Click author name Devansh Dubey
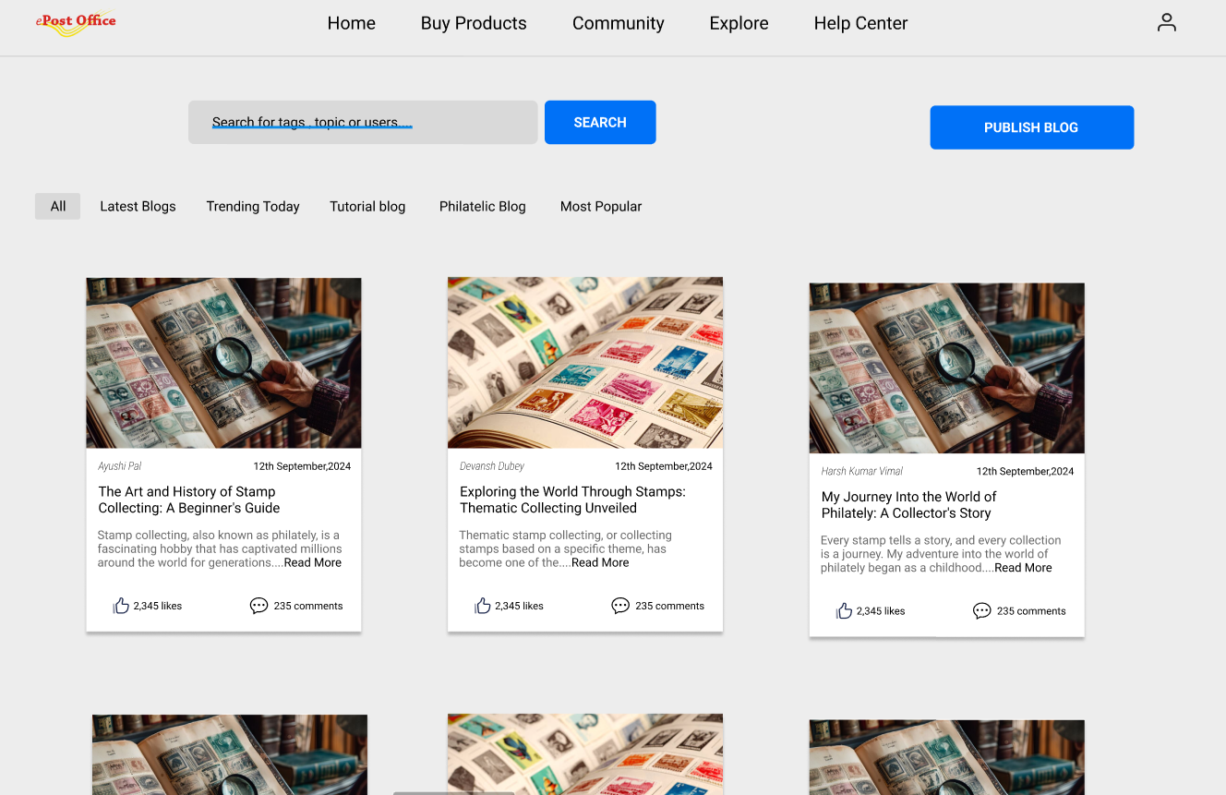1226x795 pixels. tap(492, 466)
